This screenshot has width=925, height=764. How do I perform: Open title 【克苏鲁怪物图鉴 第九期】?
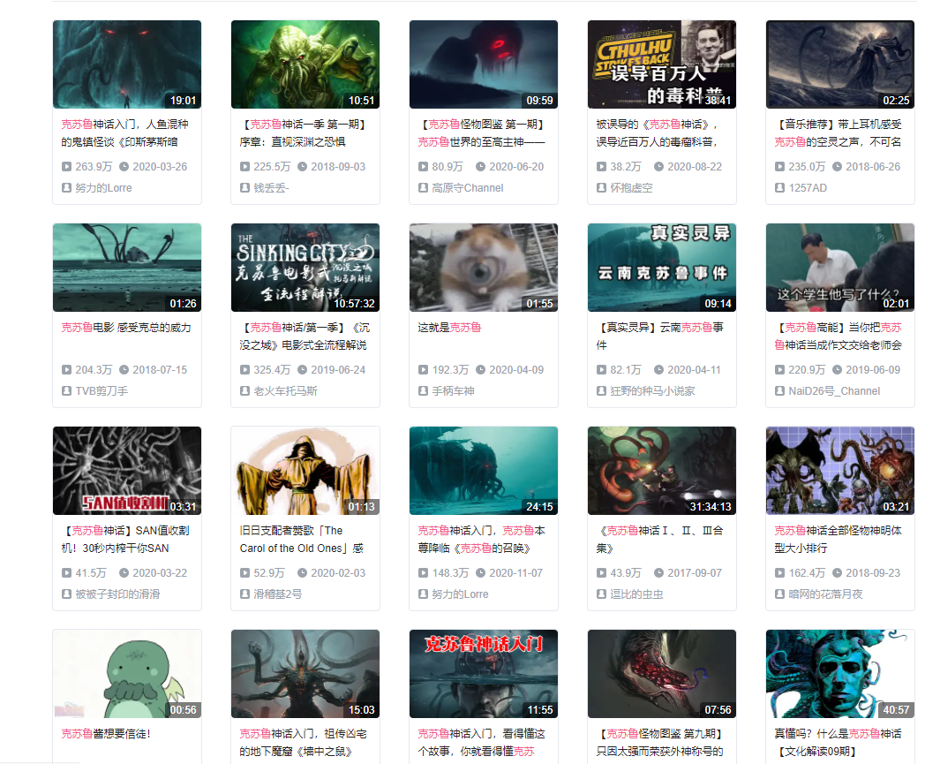[x=660, y=742]
